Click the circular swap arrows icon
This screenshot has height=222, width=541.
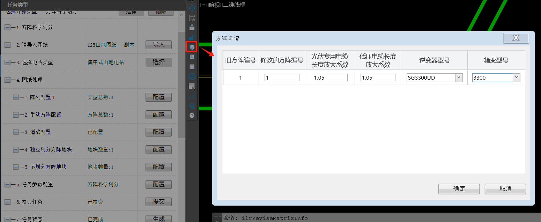192,76
